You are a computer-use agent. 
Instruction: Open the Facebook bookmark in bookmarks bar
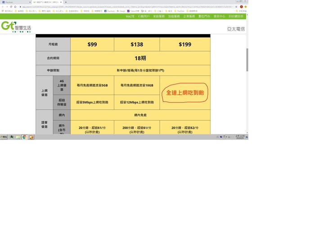point(109,11)
